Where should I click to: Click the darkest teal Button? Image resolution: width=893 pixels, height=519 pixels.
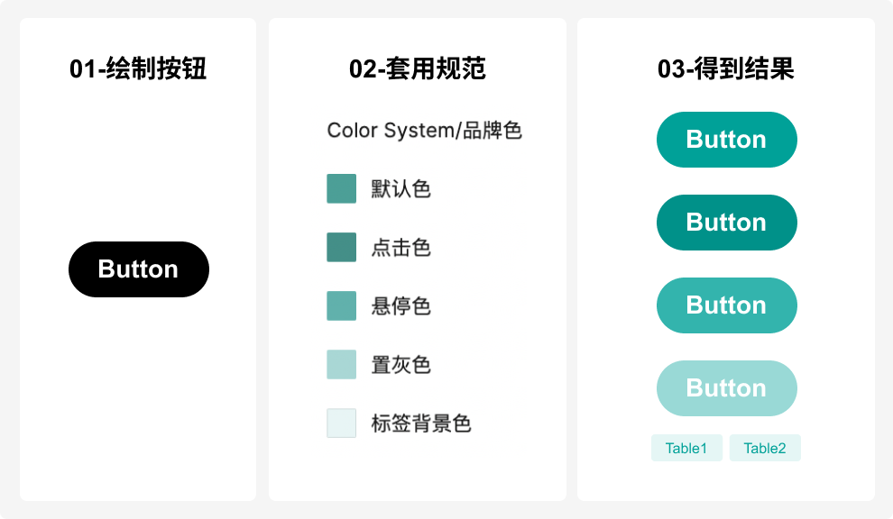[x=726, y=223]
